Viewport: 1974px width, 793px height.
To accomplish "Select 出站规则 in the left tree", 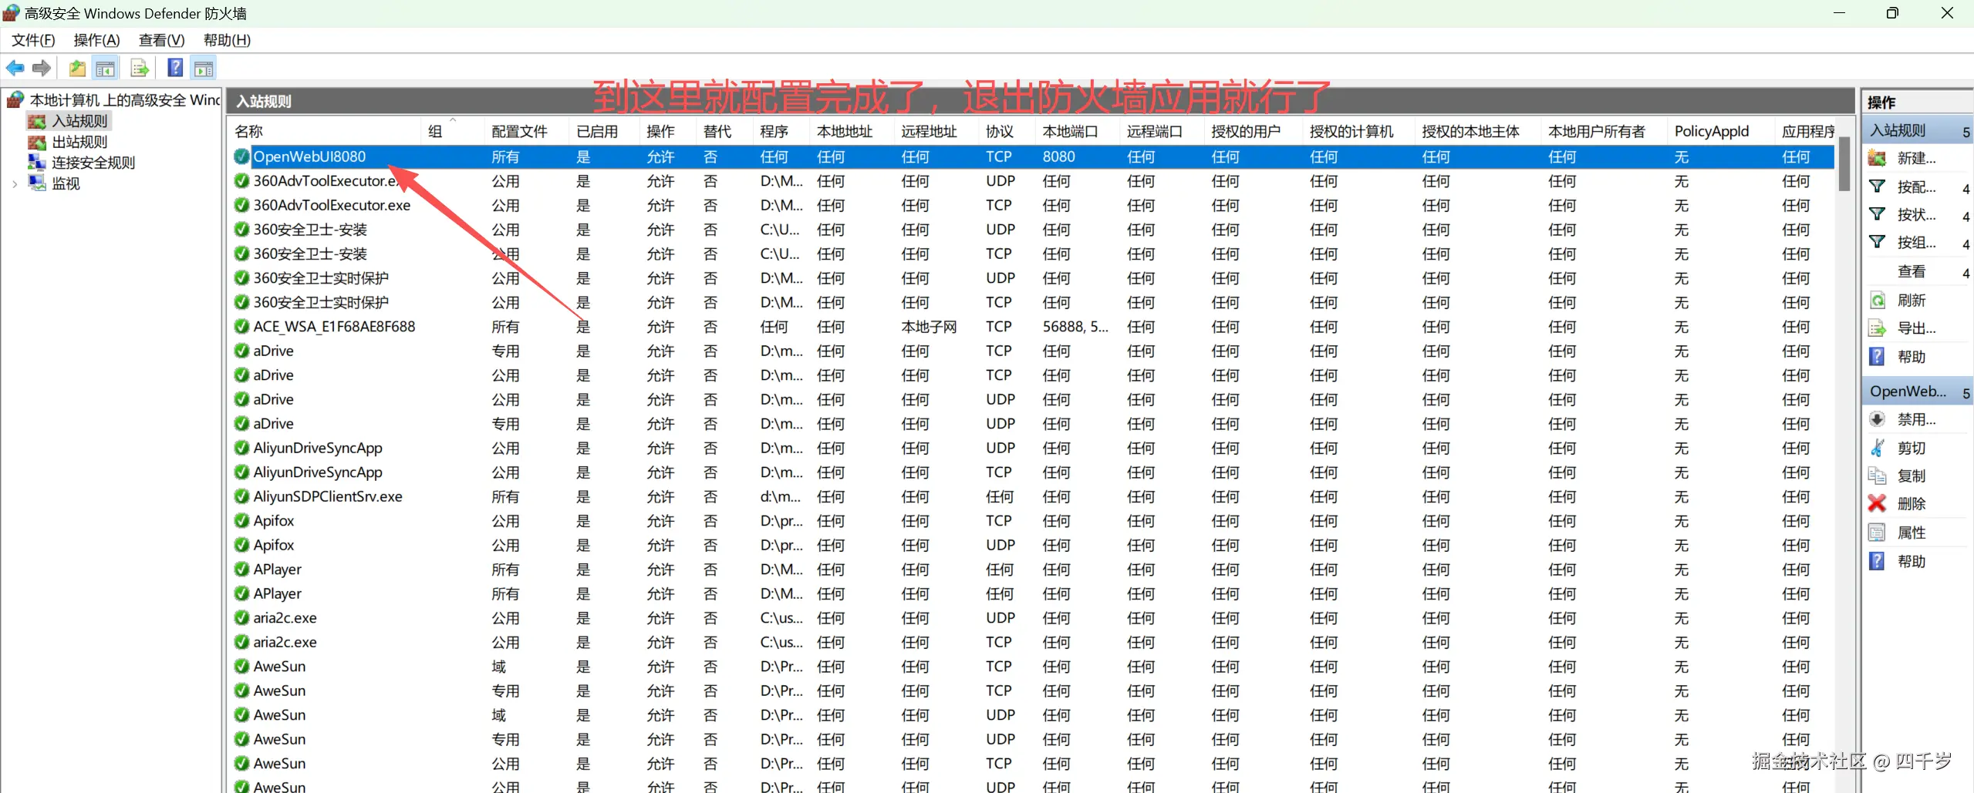I will [x=79, y=142].
